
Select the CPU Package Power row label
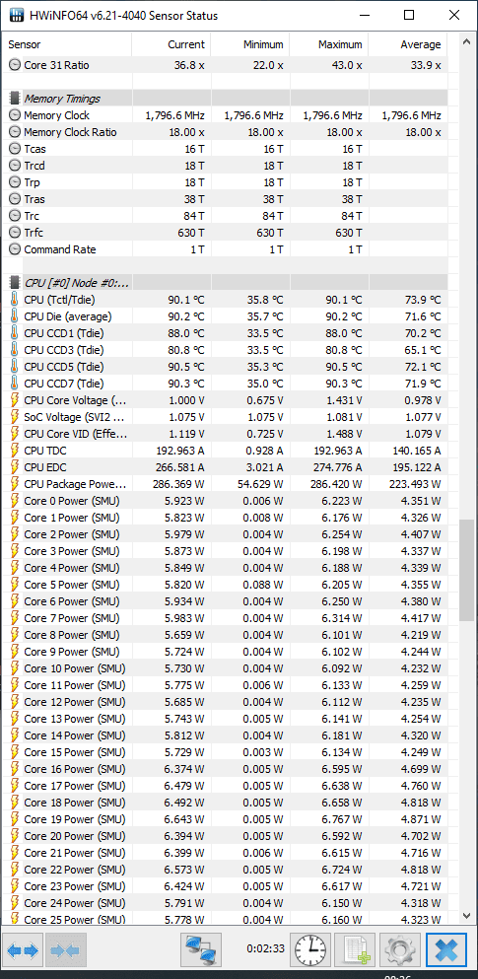75,484
